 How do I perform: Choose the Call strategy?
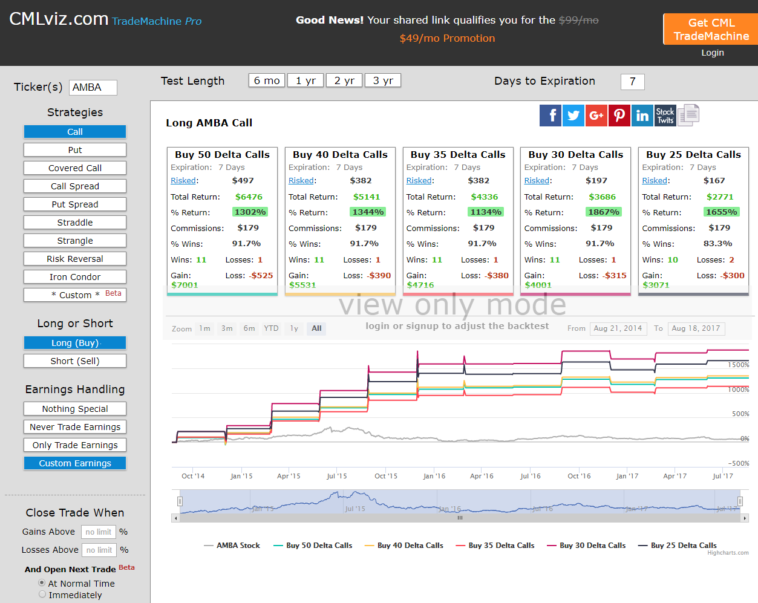pos(75,132)
